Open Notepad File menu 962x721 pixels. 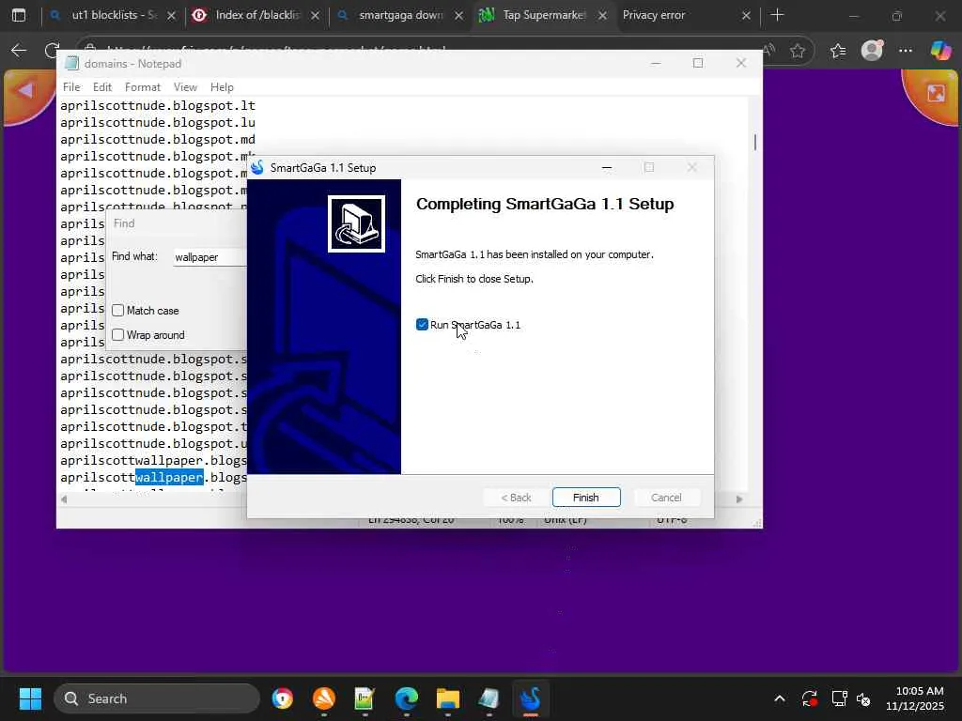(x=71, y=87)
